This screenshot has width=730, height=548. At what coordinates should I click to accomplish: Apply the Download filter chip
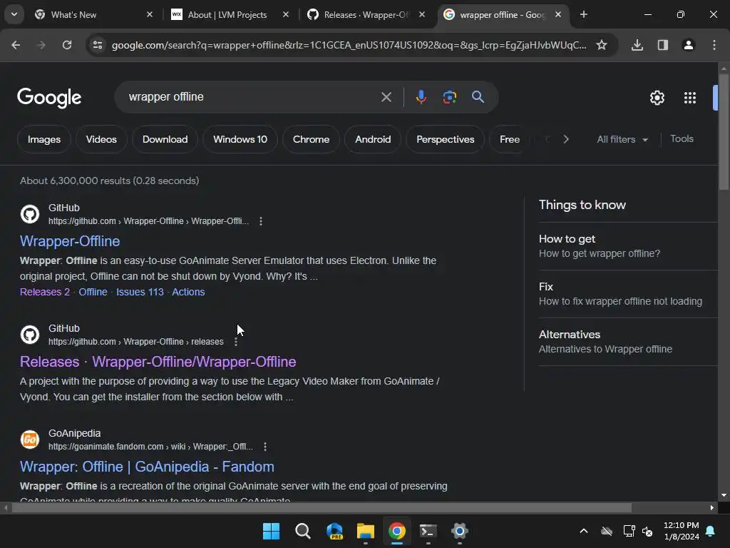(x=165, y=139)
